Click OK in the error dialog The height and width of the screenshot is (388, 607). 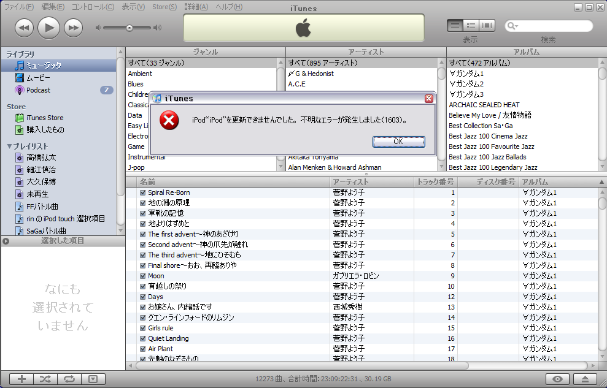399,142
